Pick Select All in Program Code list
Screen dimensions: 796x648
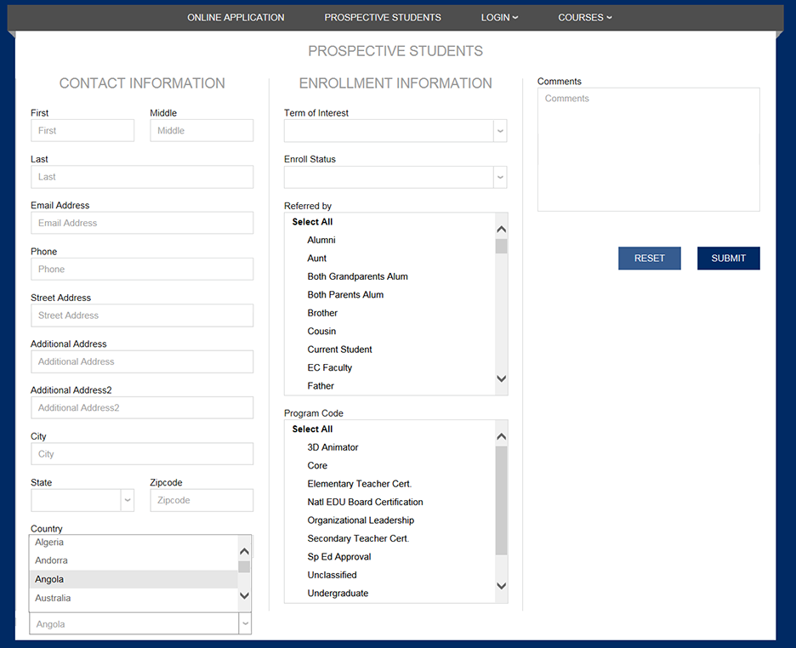[x=312, y=429]
